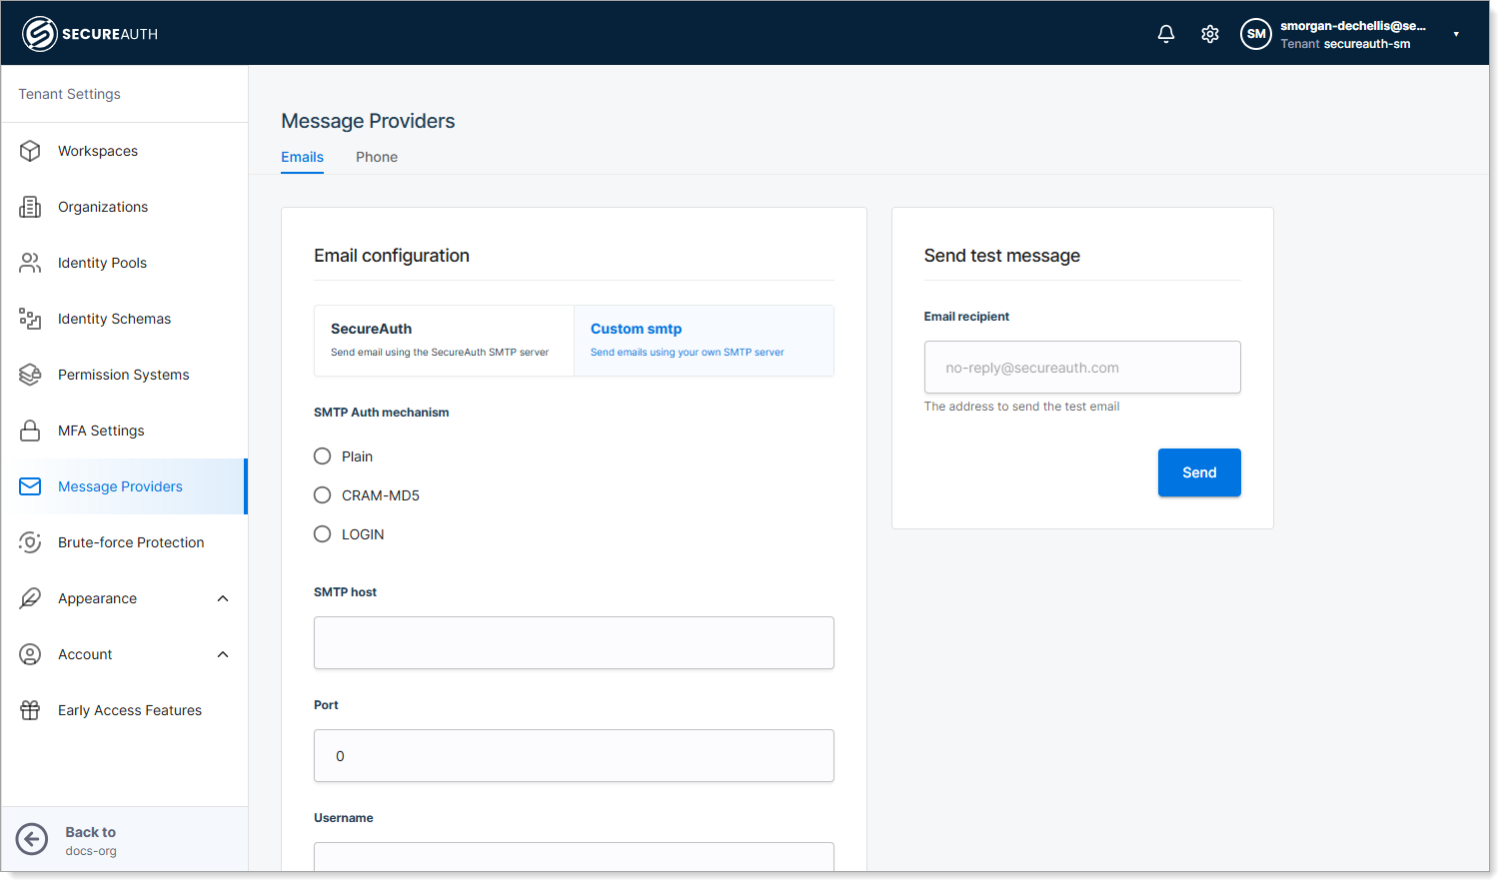The width and height of the screenshot is (1505, 887).
Task: Open the Message Providers menu item
Action: 124,486
